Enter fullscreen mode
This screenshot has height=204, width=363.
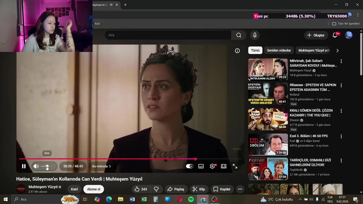(235, 166)
